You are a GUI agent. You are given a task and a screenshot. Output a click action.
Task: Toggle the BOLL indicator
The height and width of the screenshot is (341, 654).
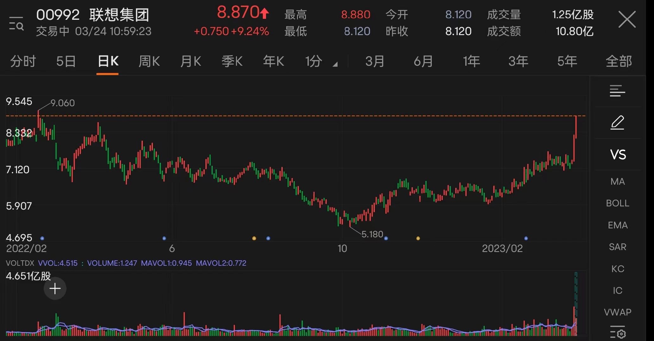click(618, 203)
